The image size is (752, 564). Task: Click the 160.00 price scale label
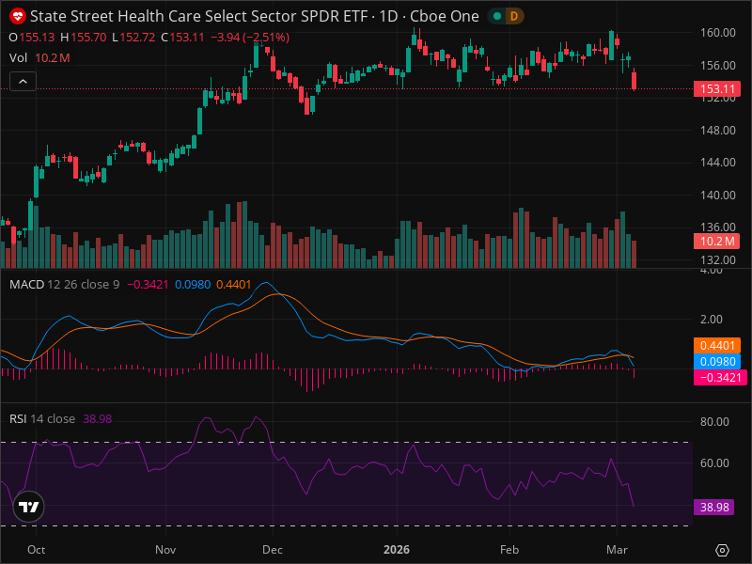pyautogui.click(x=717, y=33)
